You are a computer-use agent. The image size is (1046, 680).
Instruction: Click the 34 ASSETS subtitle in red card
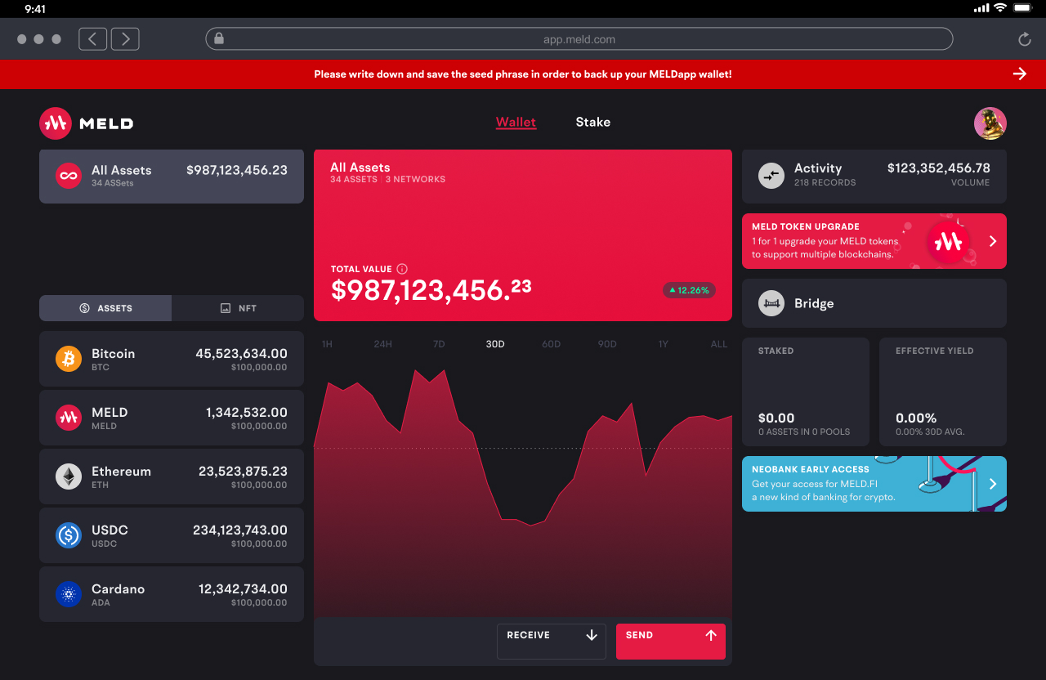point(354,180)
